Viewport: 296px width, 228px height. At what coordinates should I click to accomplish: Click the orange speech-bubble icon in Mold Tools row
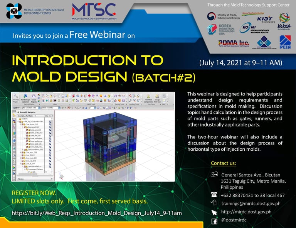[101, 96]
